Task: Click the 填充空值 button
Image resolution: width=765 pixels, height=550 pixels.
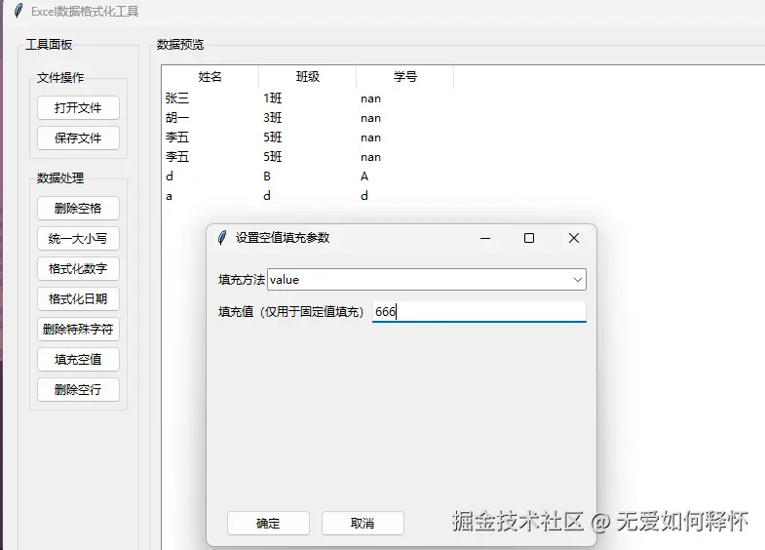Action: tap(78, 360)
